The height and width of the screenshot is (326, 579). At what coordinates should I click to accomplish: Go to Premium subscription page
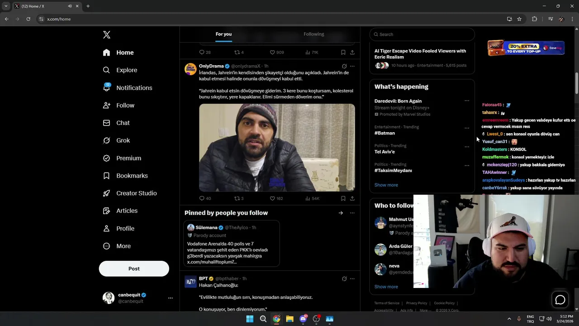tap(122, 158)
